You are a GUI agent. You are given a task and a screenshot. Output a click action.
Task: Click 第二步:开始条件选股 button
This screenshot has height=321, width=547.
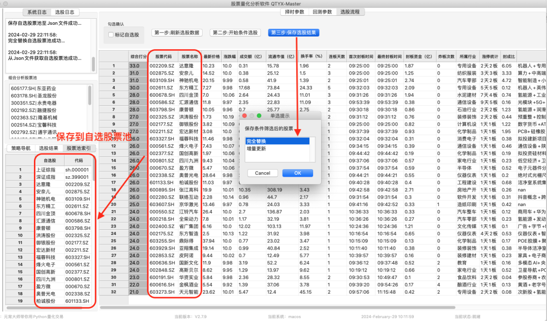236,32
